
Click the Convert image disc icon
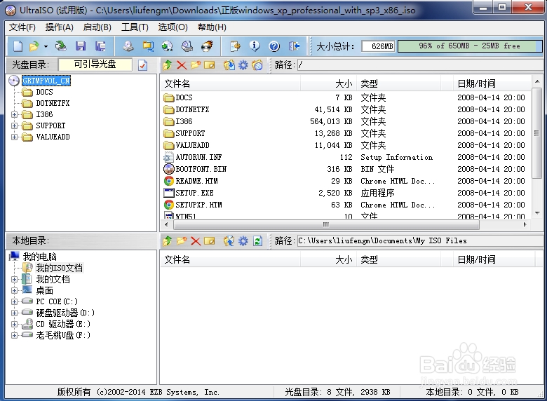168,46
